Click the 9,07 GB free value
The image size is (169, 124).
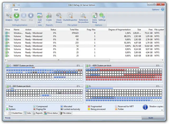(x=149, y=49)
